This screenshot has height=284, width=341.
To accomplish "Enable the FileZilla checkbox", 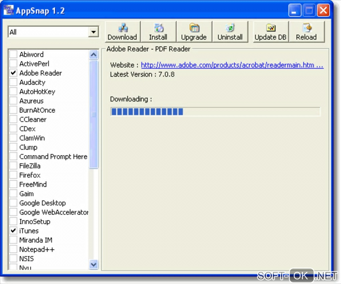I will [x=13, y=166].
